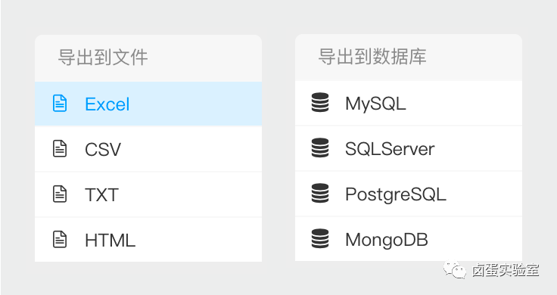Select the highlighted Excel export option
The image size is (557, 295).
pyautogui.click(x=148, y=104)
